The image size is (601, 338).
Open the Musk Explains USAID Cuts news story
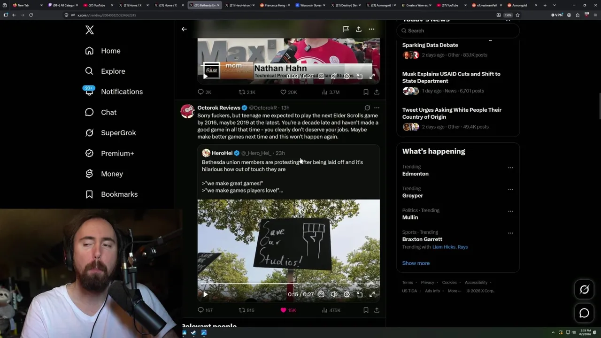click(x=451, y=77)
